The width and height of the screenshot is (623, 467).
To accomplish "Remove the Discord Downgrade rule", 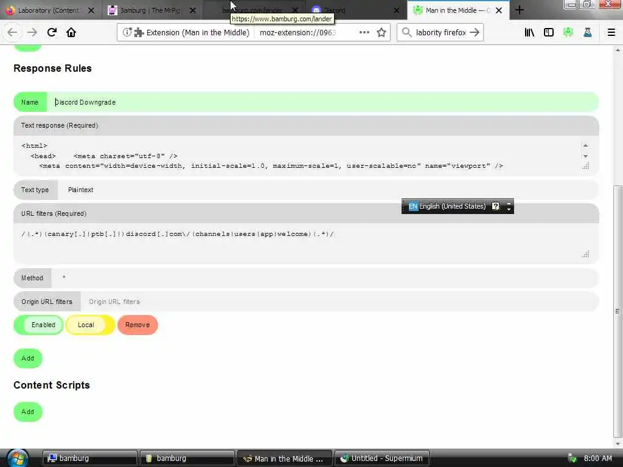I will [137, 325].
